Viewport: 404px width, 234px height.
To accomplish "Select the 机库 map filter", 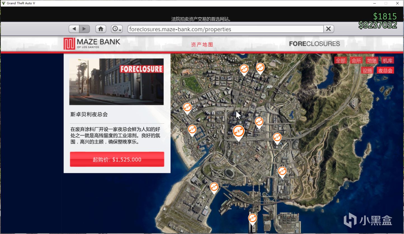I will click(388, 60).
